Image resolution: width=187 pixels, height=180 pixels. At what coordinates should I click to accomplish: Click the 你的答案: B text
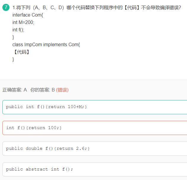[42, 90]
